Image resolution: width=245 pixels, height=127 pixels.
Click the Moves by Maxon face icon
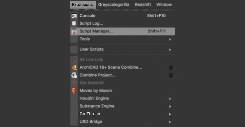coord(74,91)
